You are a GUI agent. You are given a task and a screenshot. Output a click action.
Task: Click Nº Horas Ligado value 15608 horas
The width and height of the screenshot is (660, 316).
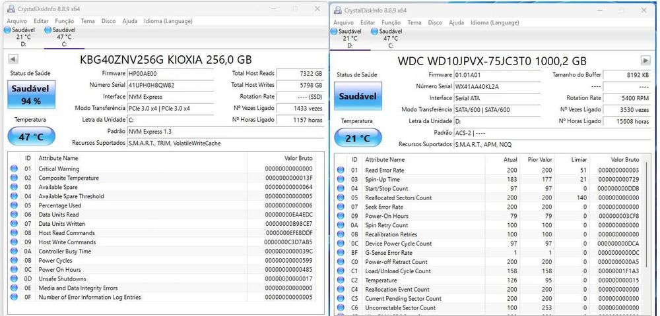[x=627, y=121]
